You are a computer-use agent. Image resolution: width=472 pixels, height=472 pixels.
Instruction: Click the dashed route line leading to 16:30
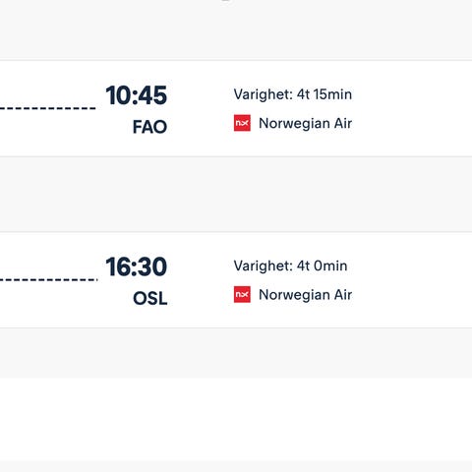click(48, 279)
